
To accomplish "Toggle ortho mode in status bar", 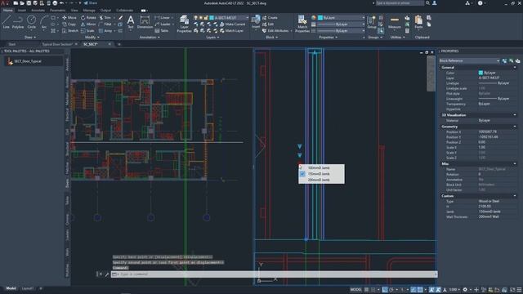I will click(385, 289).
